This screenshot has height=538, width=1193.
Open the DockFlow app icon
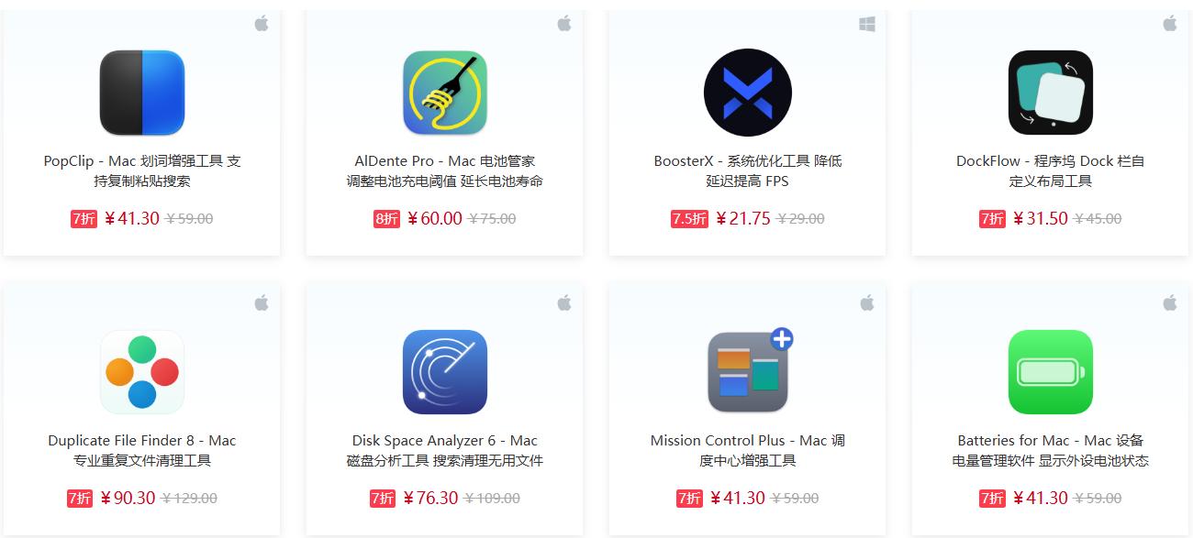(1051, 93)
